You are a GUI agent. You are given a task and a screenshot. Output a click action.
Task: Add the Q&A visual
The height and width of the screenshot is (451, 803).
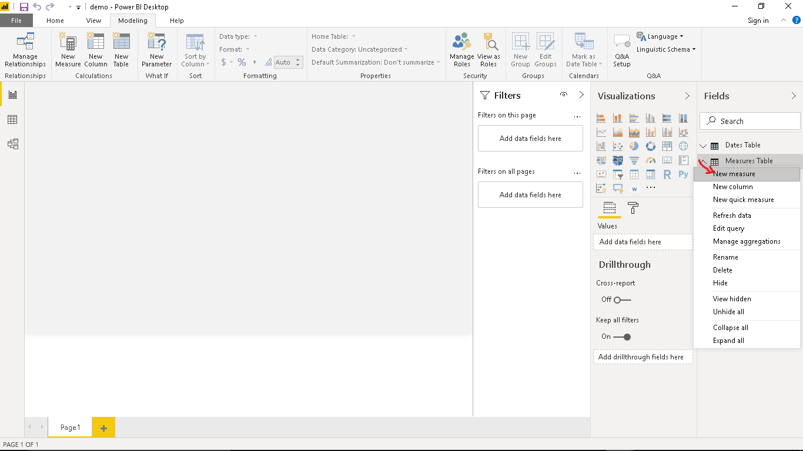pos(618,189)
